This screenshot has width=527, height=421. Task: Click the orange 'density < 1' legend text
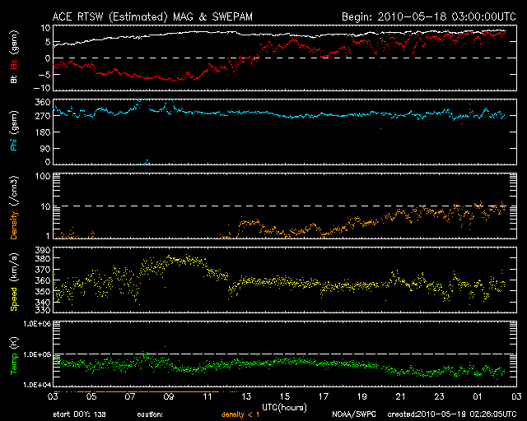pyautogui.click(x=240, y=414)
